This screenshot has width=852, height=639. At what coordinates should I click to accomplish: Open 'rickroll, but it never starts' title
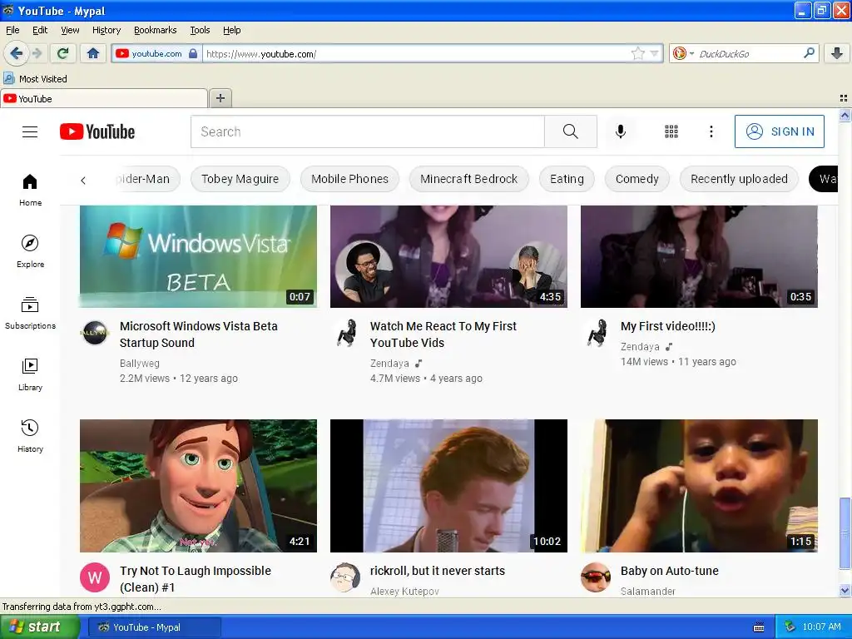coord(438,571)
